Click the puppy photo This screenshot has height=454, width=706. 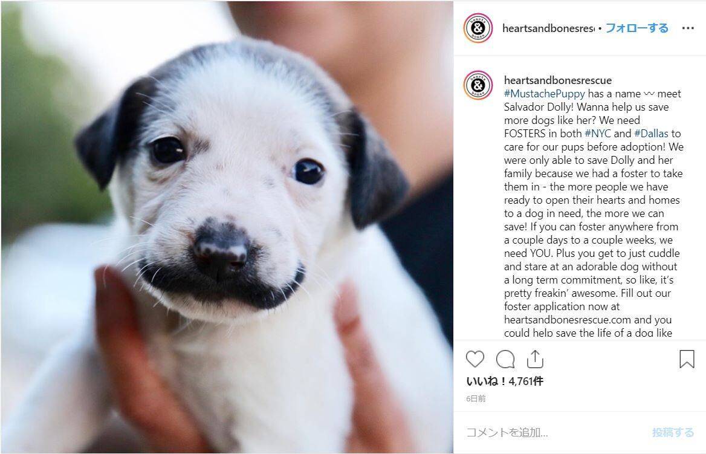[x=227, y=227]
